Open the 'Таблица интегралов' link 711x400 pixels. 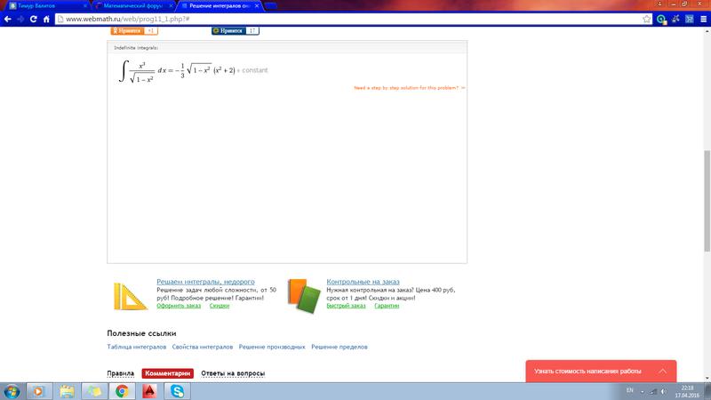[137, 347]
